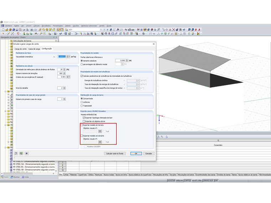Click the New file icon in toolbar
This screenshot has width=271, height=203.
(x=3, y=30)
